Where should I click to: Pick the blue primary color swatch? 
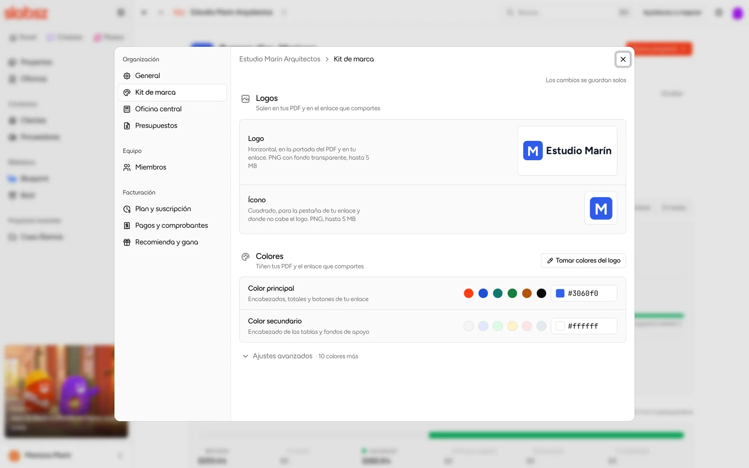[483, 293]
